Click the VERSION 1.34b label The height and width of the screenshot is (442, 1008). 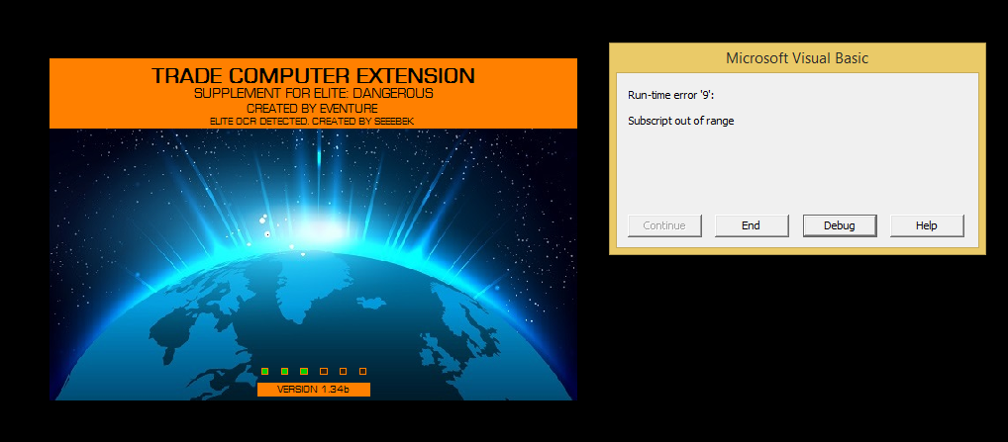pos(313,390)
